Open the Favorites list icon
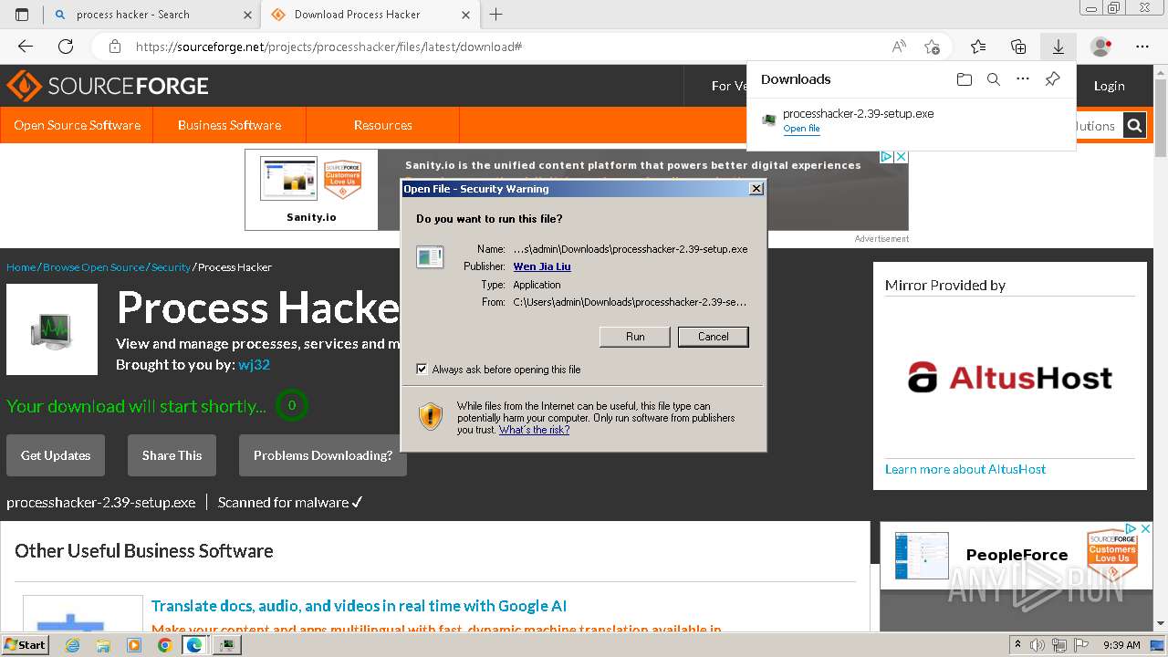The width and height of the screenshot is (1168, 657). tap(978, 47)
